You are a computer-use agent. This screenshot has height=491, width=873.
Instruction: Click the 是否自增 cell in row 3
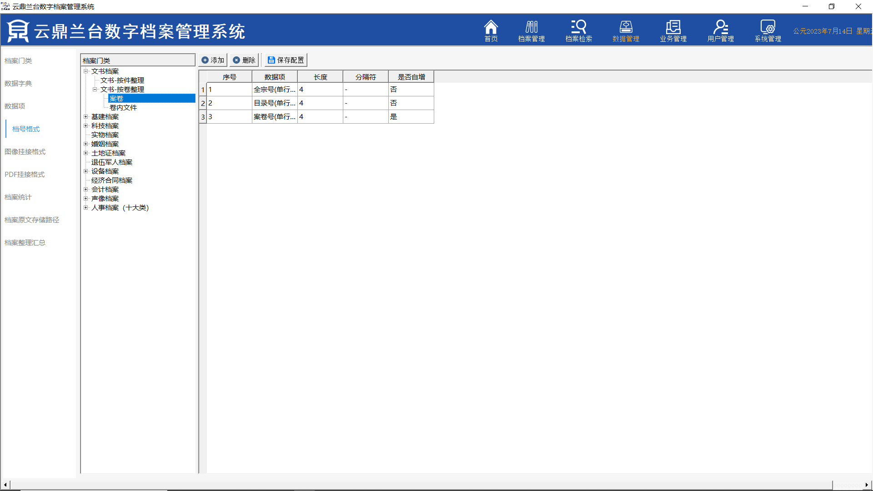click(411, 117)
